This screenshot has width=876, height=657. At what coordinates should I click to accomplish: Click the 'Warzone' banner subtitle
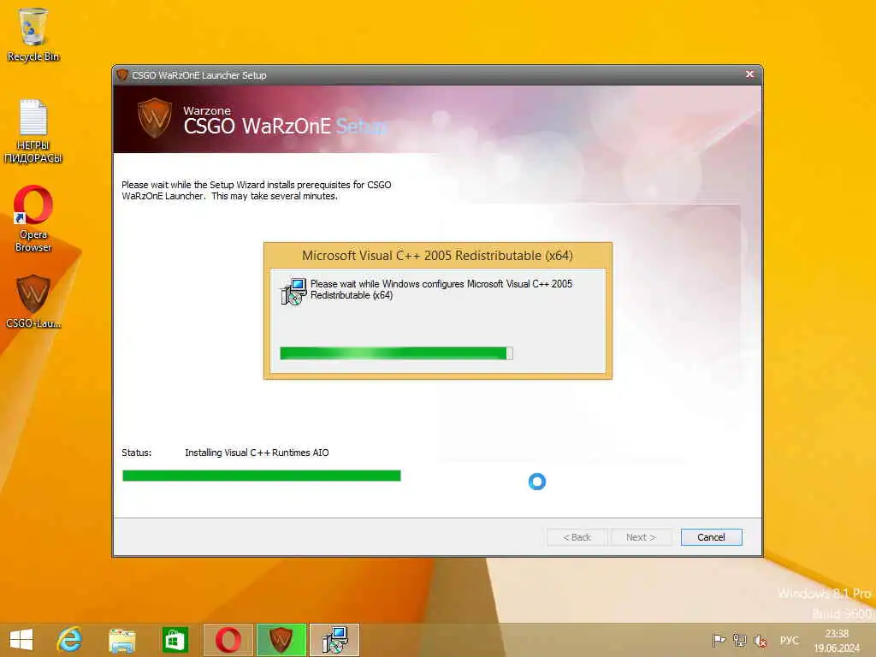click(x=207, y=110)
